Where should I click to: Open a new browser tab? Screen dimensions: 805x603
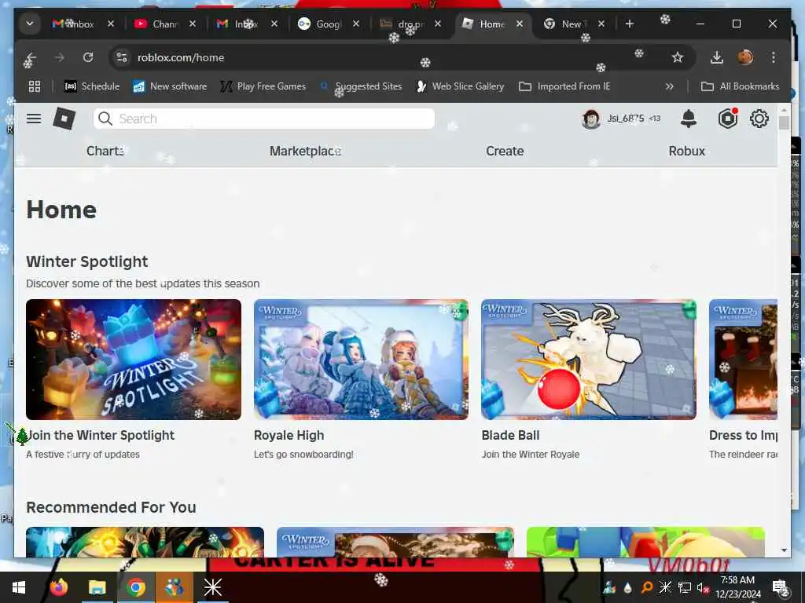point(630,24)
